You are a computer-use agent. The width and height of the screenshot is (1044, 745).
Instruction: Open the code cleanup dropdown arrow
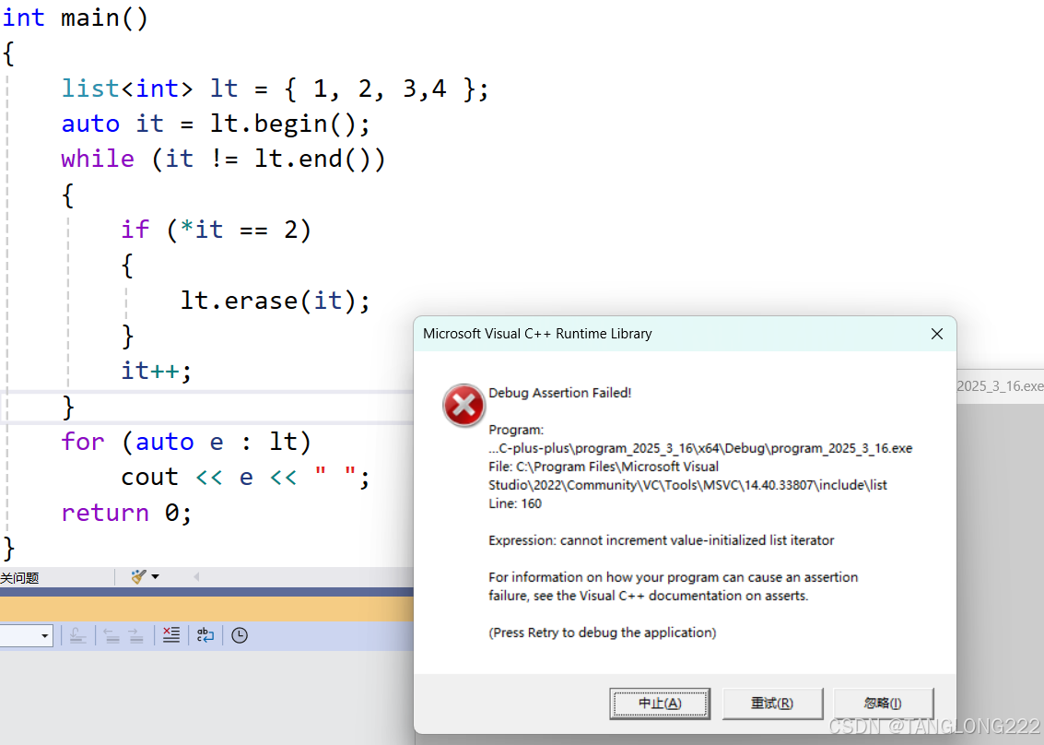(155, 576)
